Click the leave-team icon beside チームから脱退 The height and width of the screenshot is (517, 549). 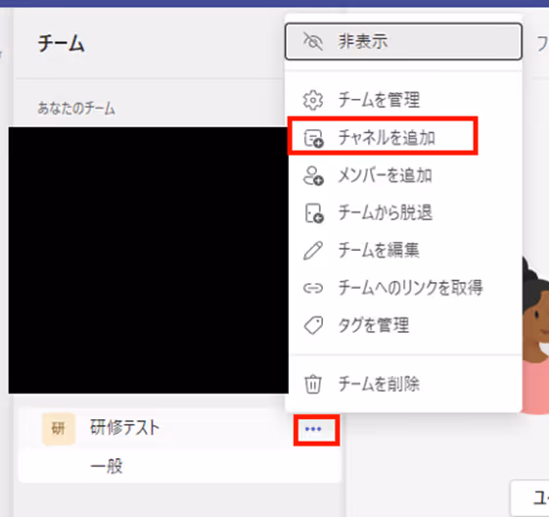314,213
